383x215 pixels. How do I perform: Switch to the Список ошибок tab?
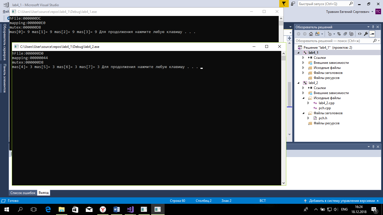pyautogui.click(x=23, y=193)
